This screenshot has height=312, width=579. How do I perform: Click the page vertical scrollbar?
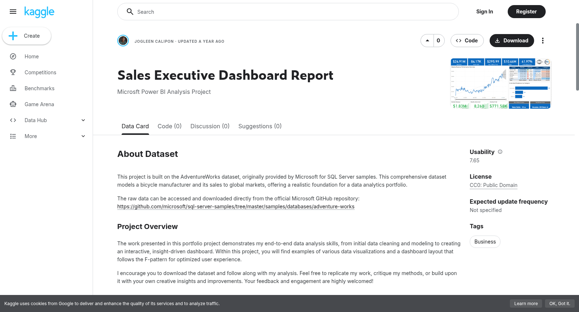pos(577,57)
